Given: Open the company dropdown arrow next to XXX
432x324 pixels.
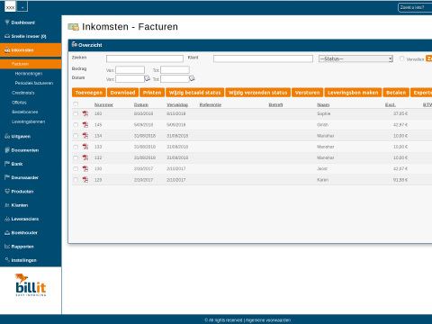Looking at the screenshot, I should pyautogui.click(x=22, y=7).
